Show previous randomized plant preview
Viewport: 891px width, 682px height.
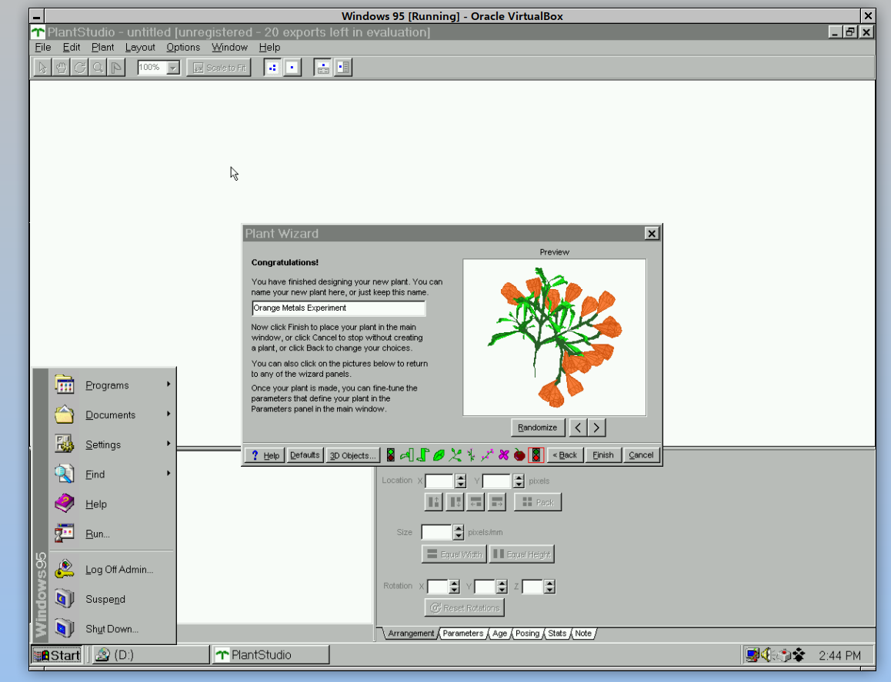[x=578, y=427]
